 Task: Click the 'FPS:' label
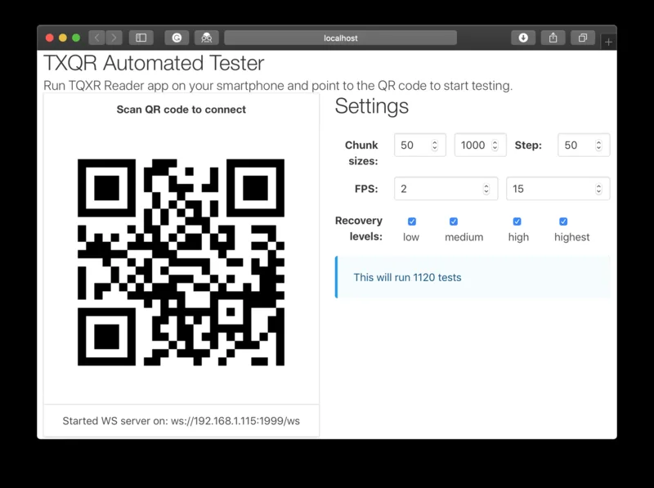click(366, 189)
